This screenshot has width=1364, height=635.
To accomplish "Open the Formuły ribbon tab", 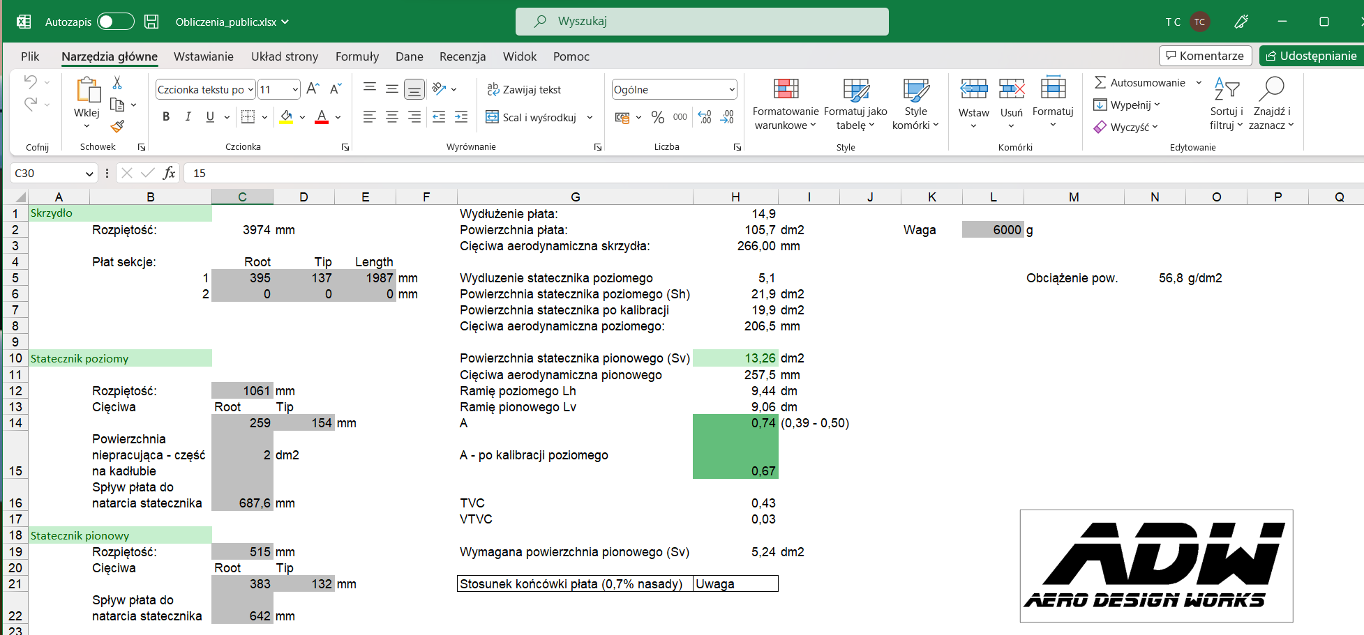I will coord(357,56).
